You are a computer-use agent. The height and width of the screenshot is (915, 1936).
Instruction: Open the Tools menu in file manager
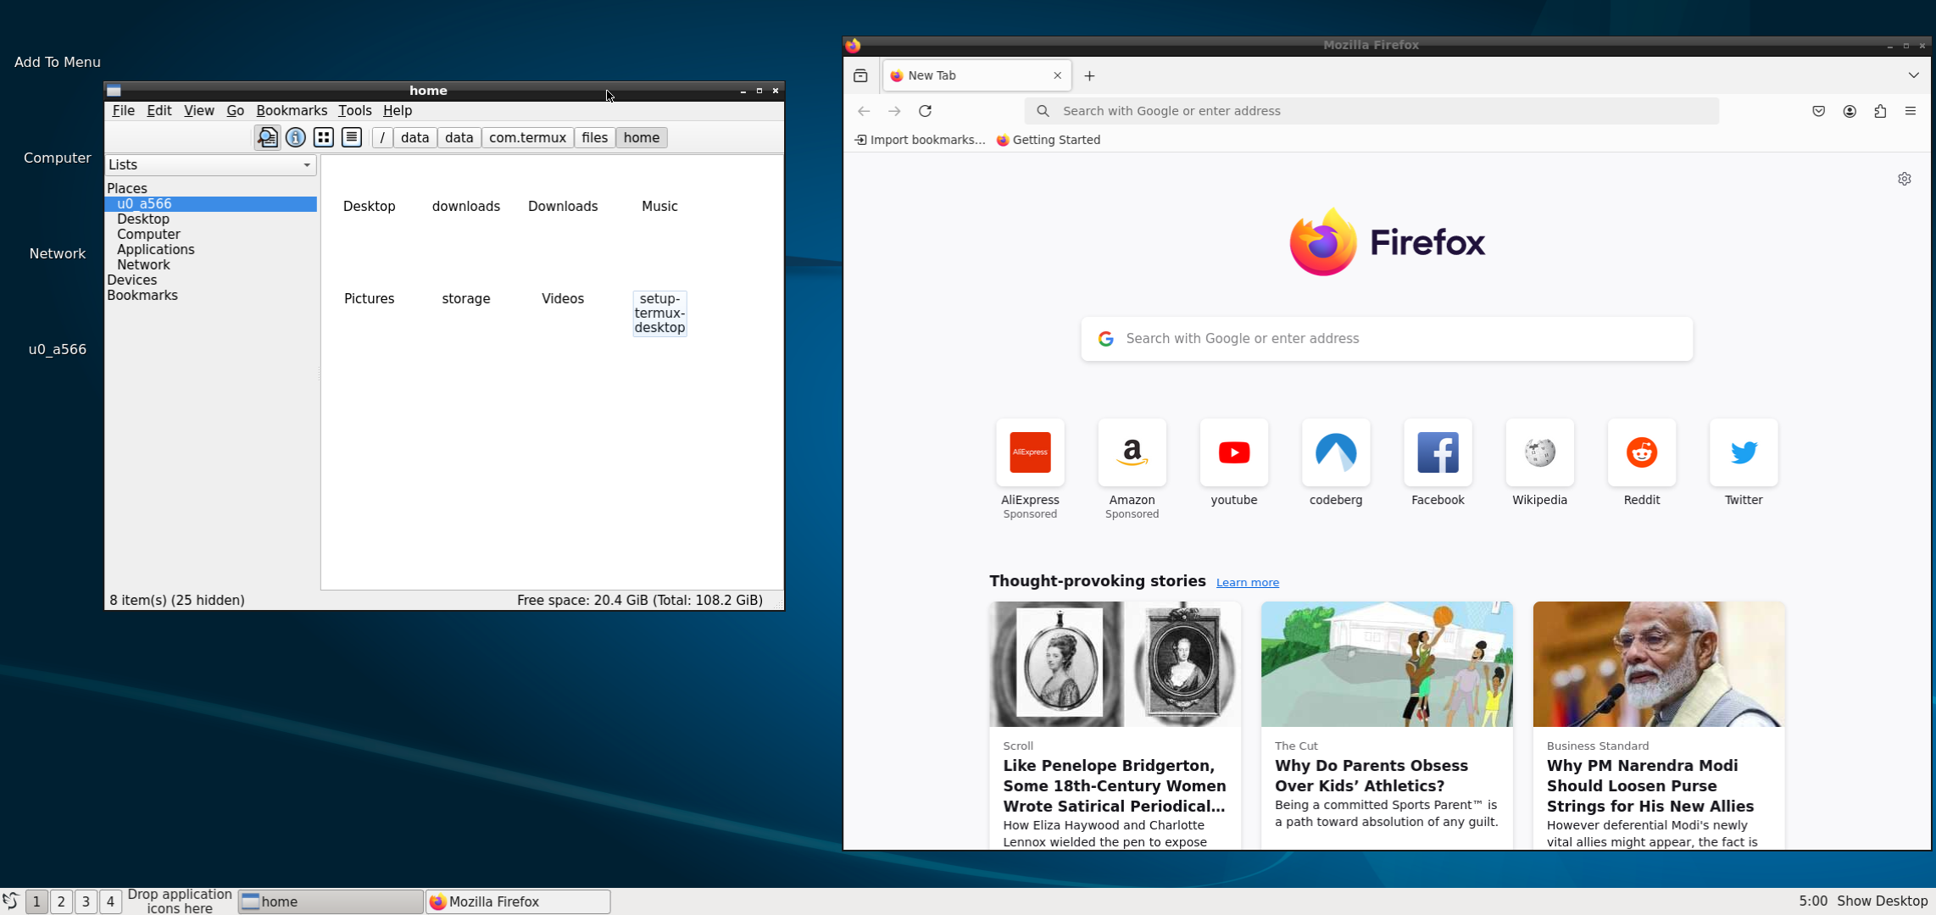(x=354, y=110)
